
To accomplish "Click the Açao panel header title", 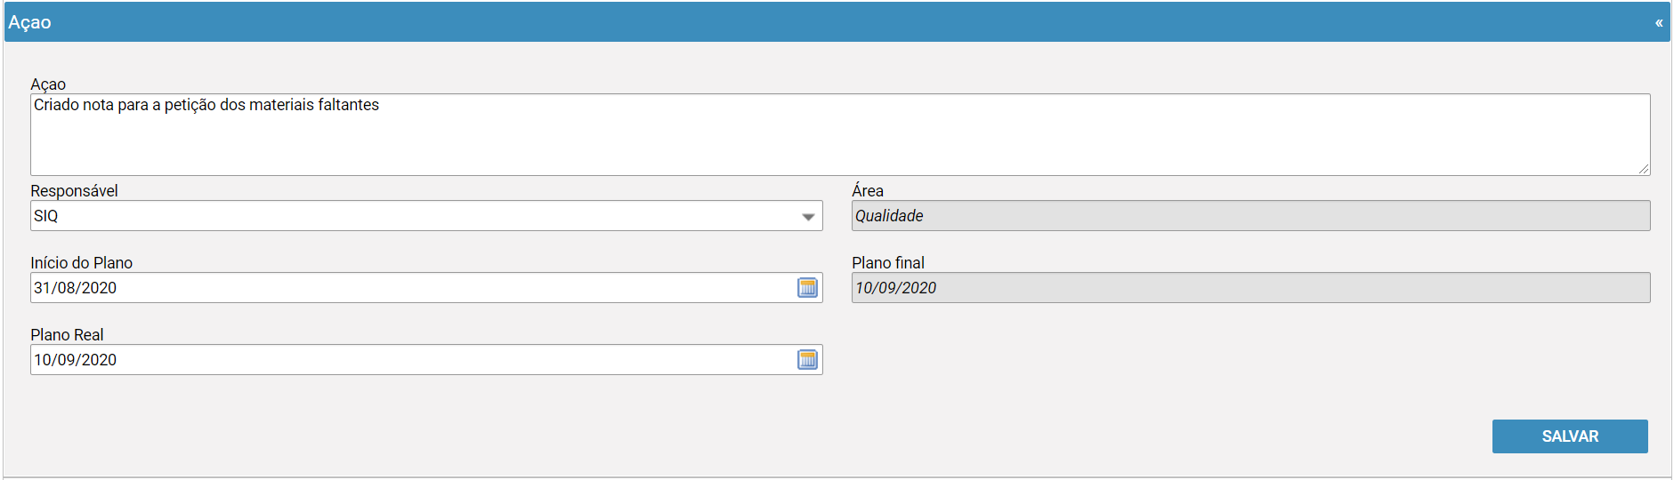I will coord(29,22).
